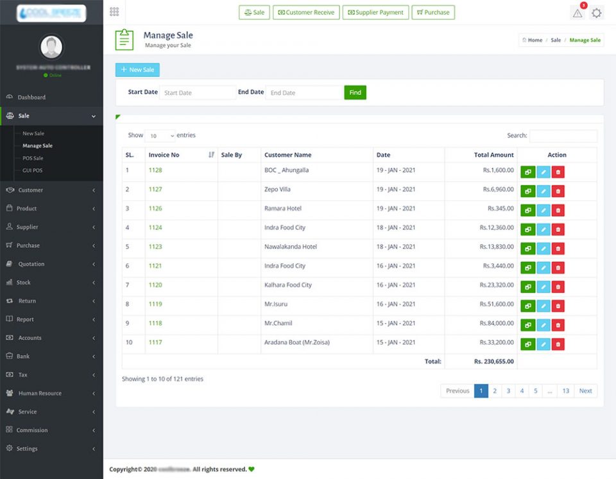Image resolution: width=616 pixels, height=479 pixels.
Task: Click the Invoice No sort icon
Action: point(212,155)
